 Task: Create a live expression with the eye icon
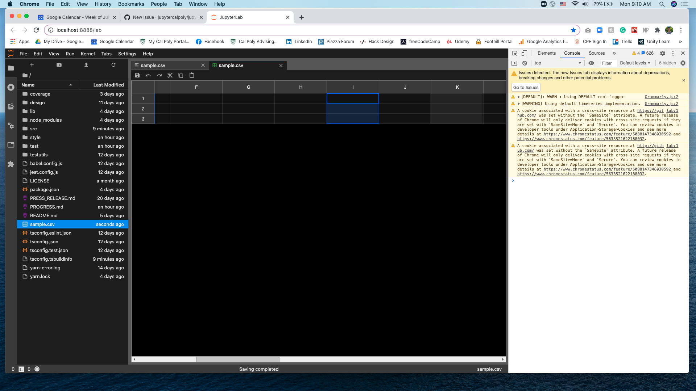592,63
